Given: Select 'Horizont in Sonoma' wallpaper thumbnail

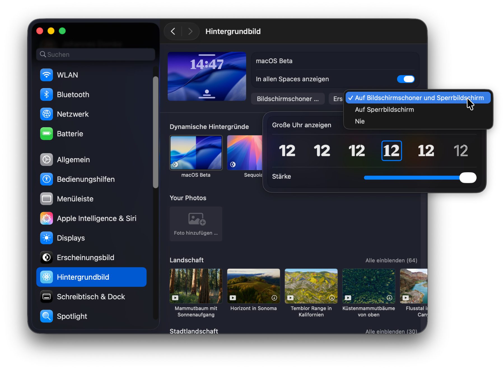Looking at the screenshot, I should [x=253, y=286].
